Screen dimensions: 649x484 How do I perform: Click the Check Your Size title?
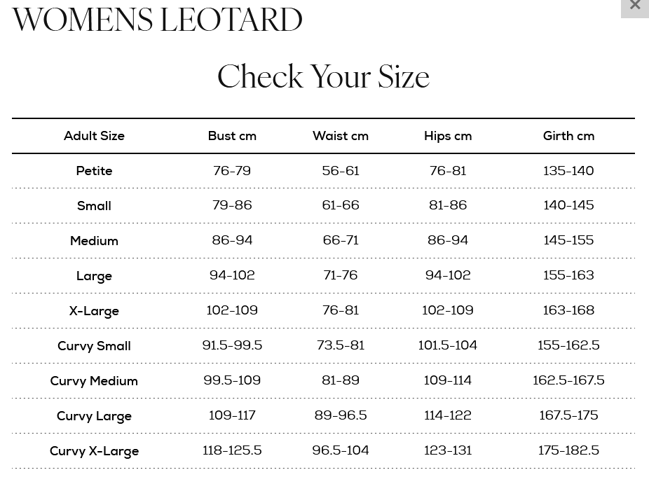(x=323, y=76)
